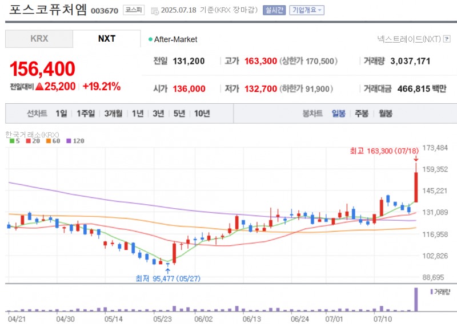Select the 1년 line chart period
Screen dimensions: 457x324
pos(138,114)
